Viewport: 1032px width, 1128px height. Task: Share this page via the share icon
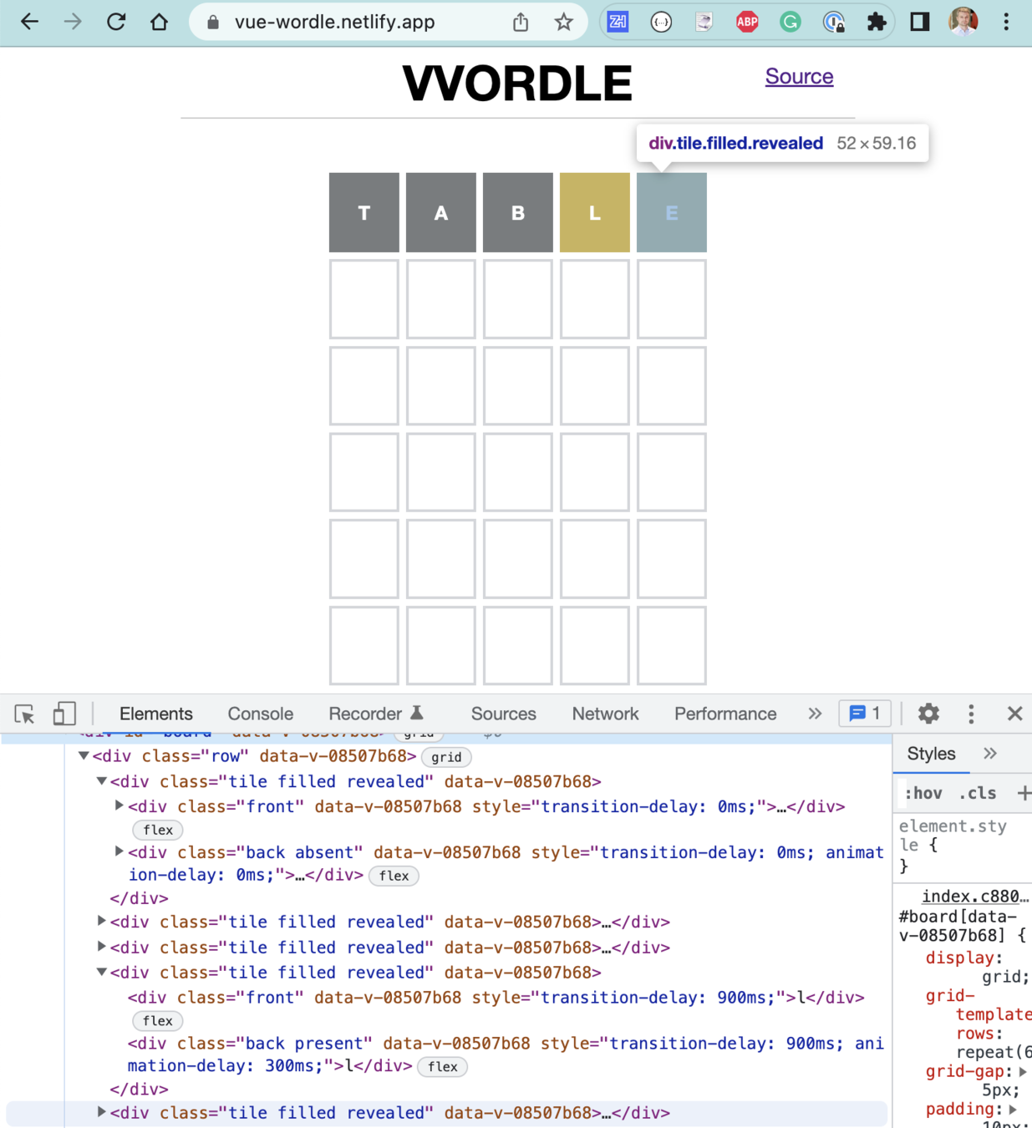(521, 22)
